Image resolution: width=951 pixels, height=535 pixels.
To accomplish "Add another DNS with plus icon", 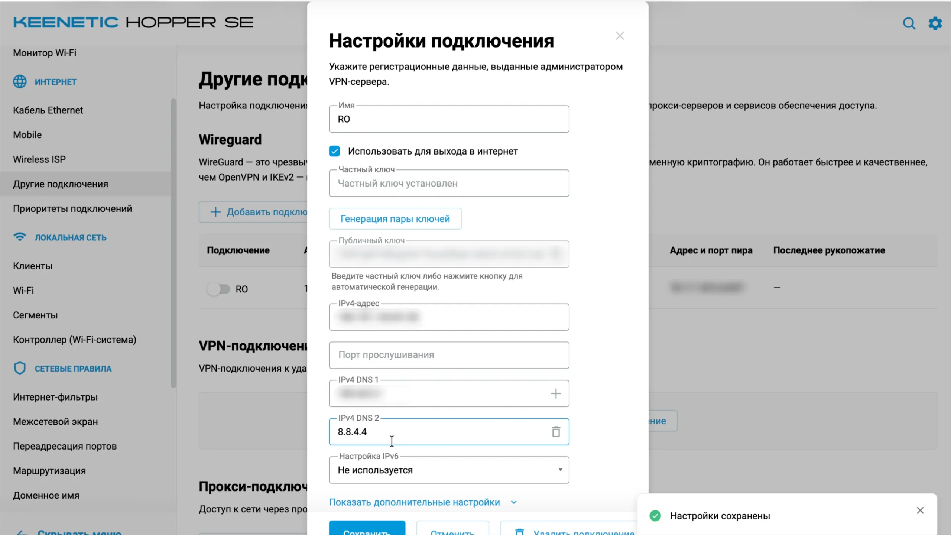I will [x=556, y=393].
